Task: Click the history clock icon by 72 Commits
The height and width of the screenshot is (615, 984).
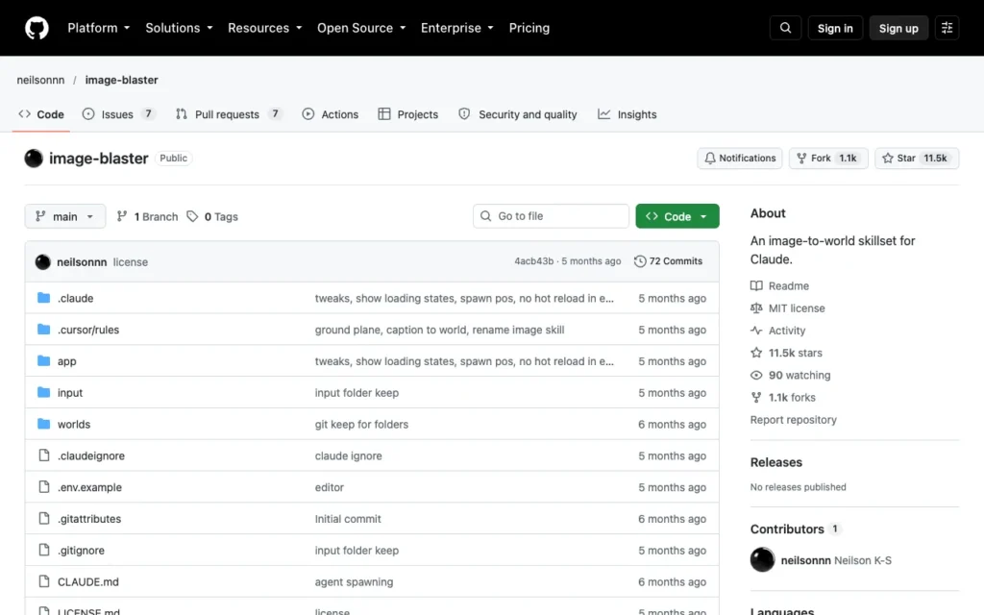Action: pyautogui.click(x=639, y=261)
